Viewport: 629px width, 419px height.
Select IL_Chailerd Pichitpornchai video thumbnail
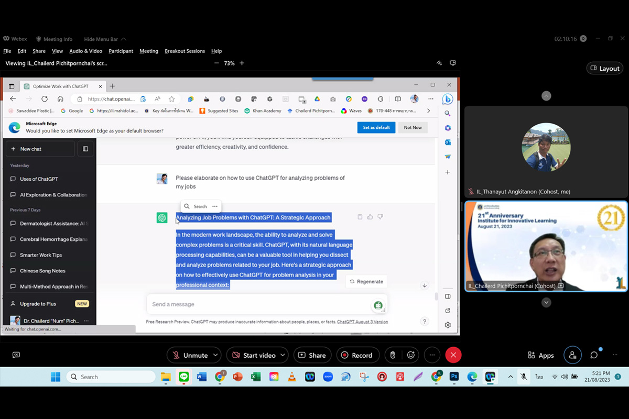click(x=546, y=246)
